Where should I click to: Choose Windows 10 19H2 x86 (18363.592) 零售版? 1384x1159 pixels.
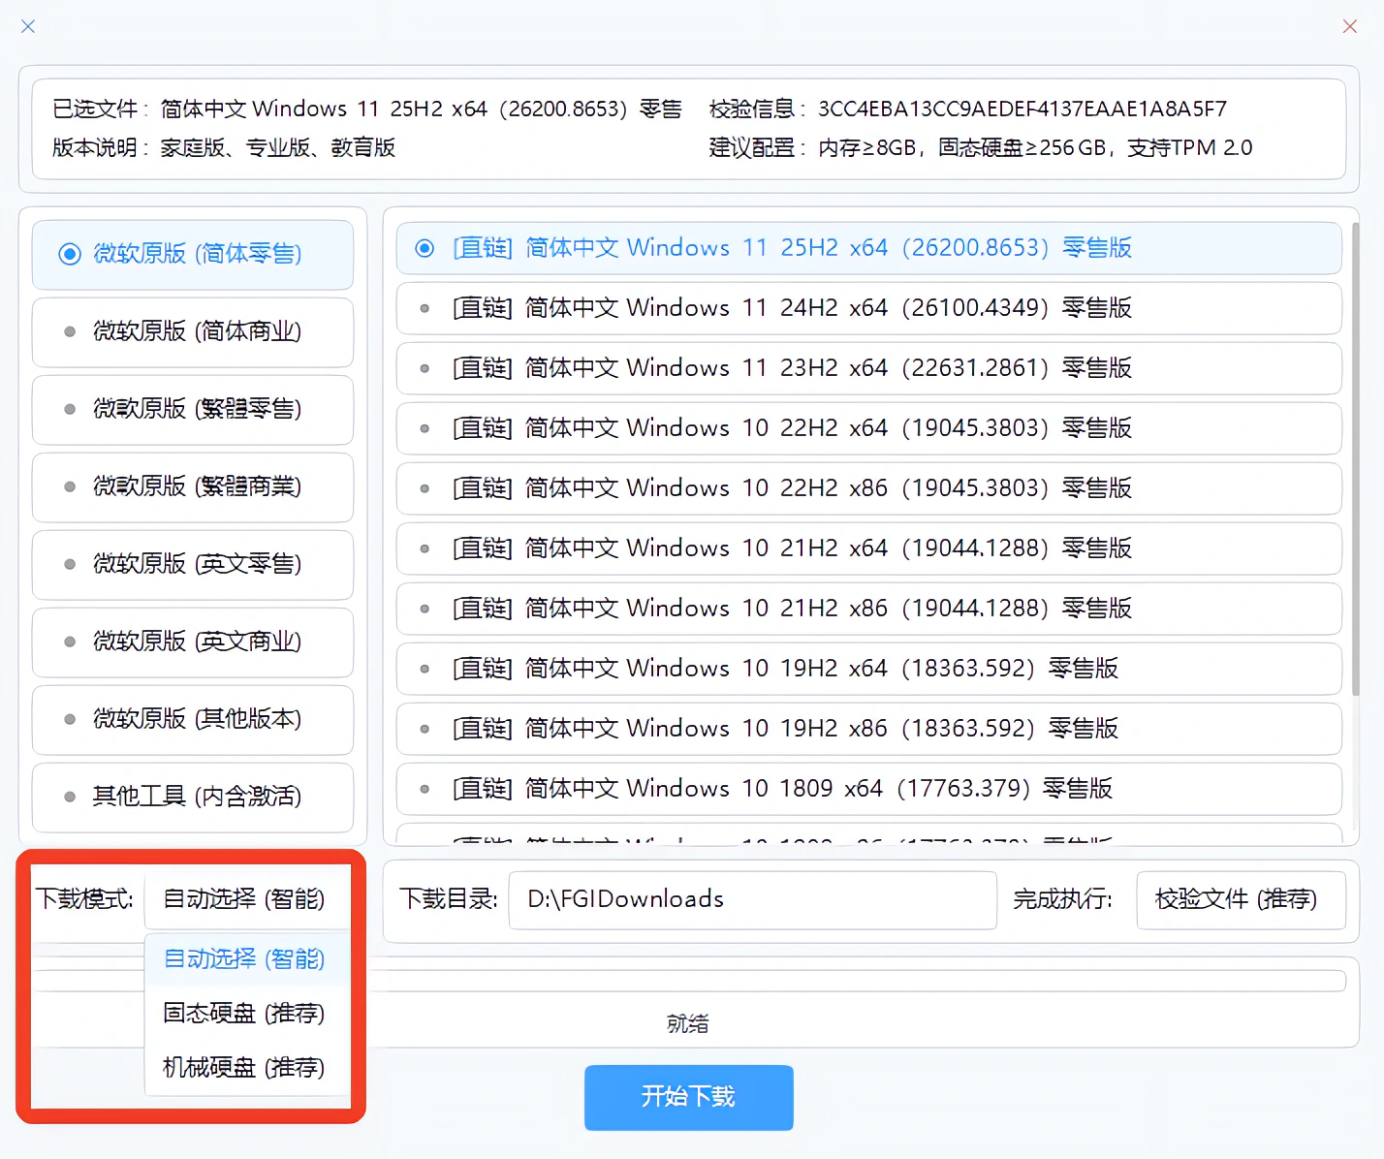pos(869,729)
